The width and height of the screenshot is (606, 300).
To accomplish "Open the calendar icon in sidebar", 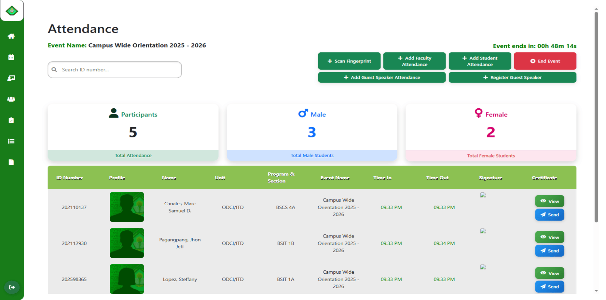I will pyautogui.click(x=11, y=57).
